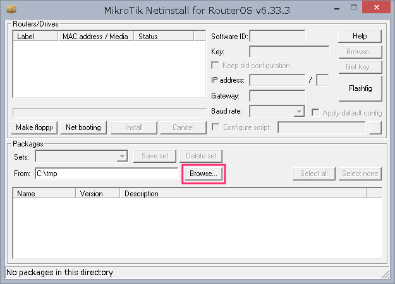Click the small button beside Configure script field

[x=375, y=127]
